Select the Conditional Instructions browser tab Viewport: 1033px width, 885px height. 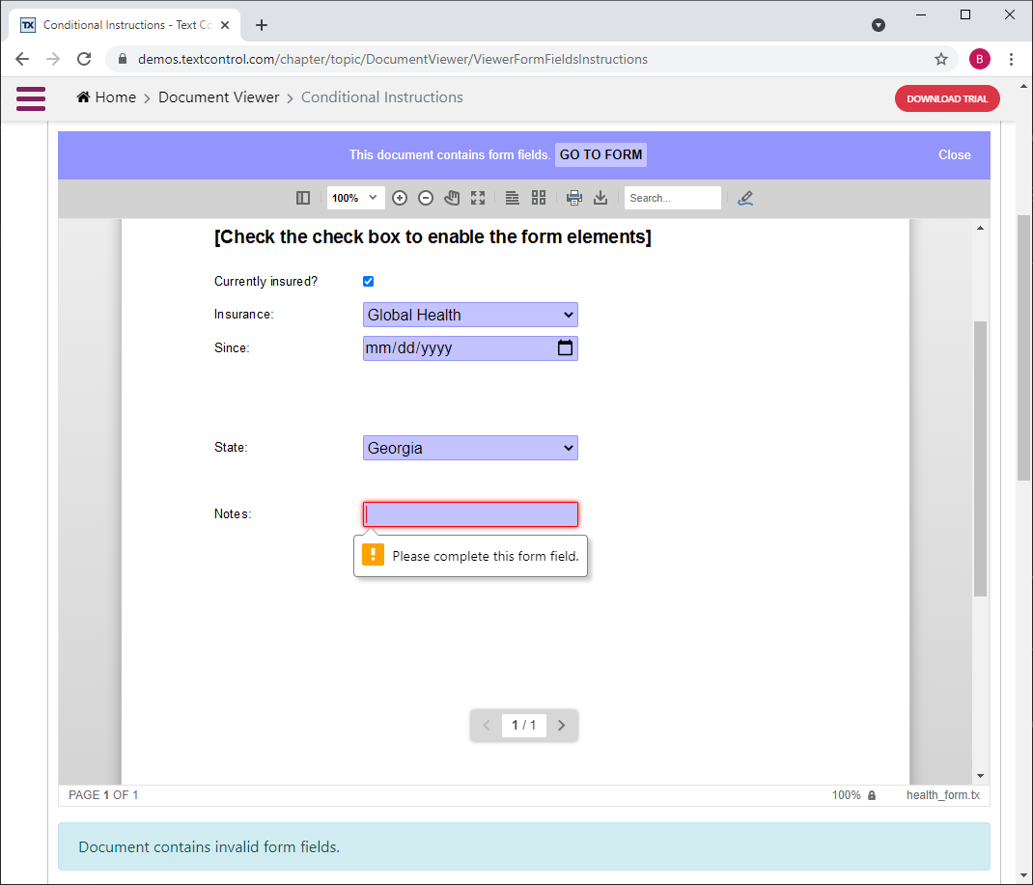[126, 25]
